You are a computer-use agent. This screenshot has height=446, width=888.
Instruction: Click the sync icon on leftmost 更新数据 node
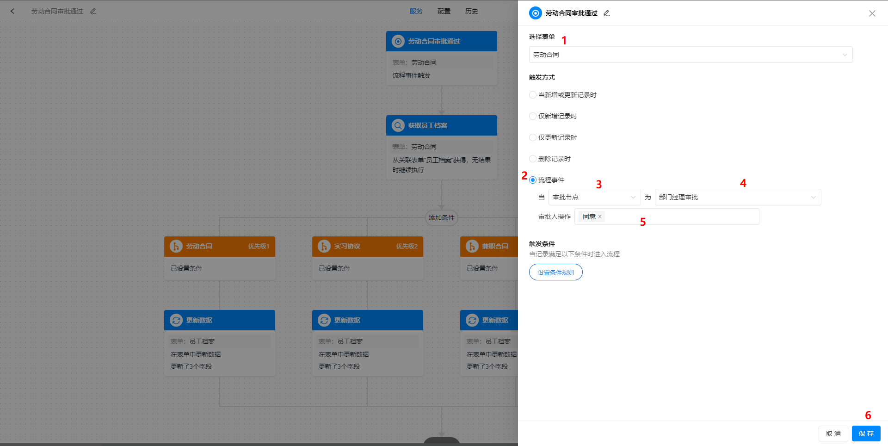[176, 320]
